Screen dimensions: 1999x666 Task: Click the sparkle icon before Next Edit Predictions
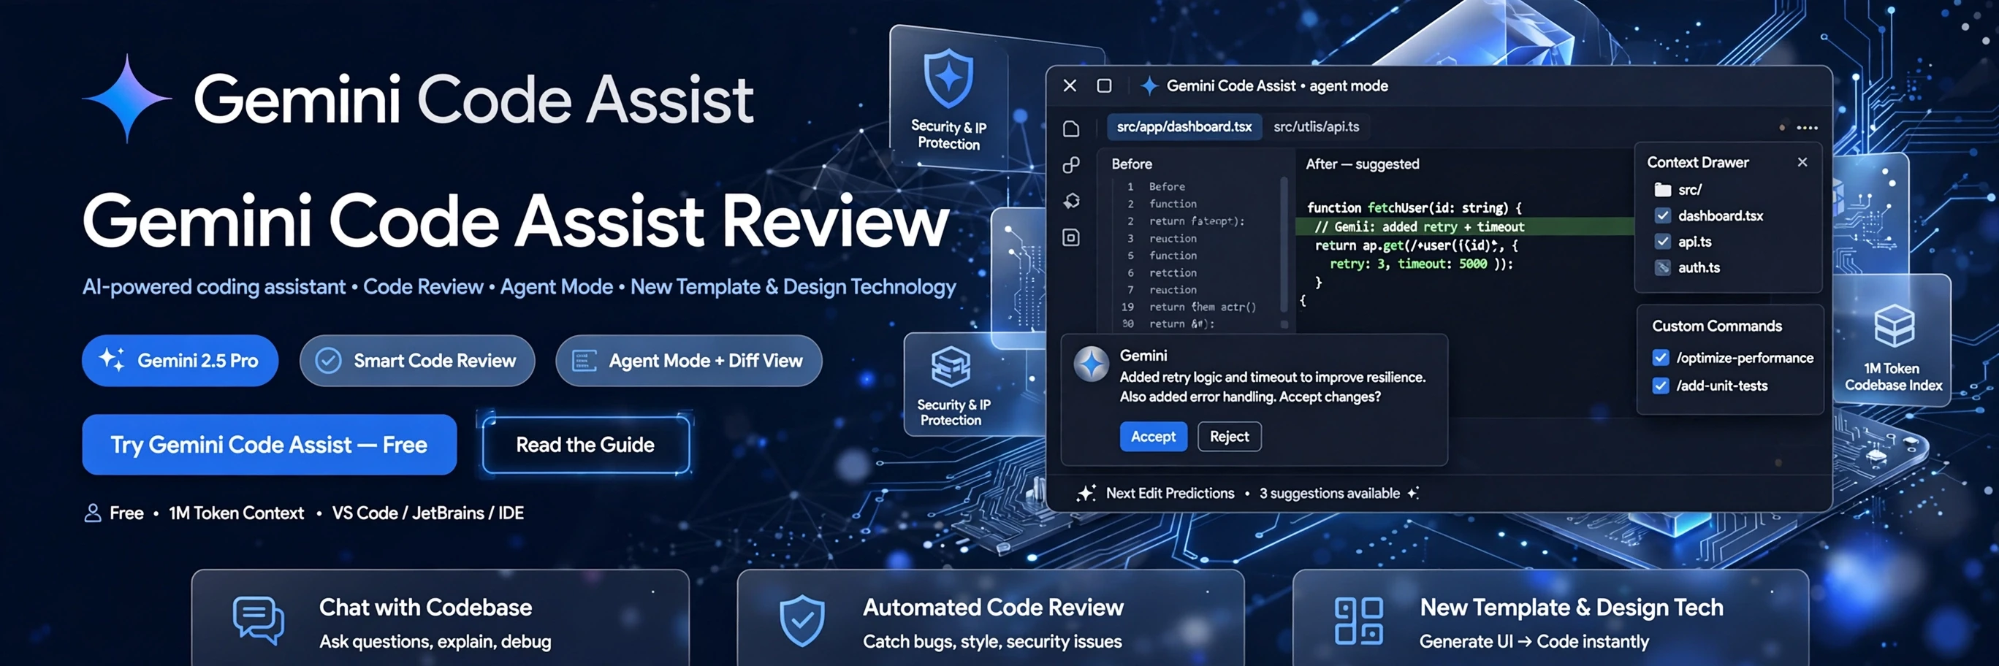(x=1086, y=493)
